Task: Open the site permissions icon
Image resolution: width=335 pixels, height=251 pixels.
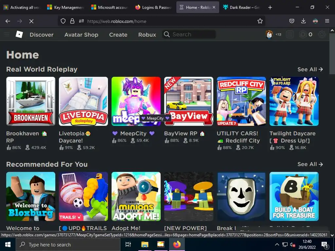Action: 81,21
